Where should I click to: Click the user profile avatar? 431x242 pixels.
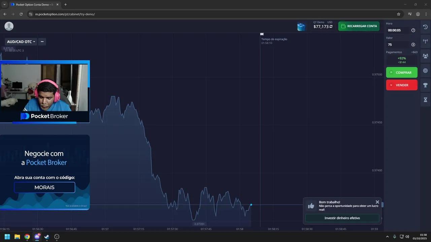[x=9, y=26]
